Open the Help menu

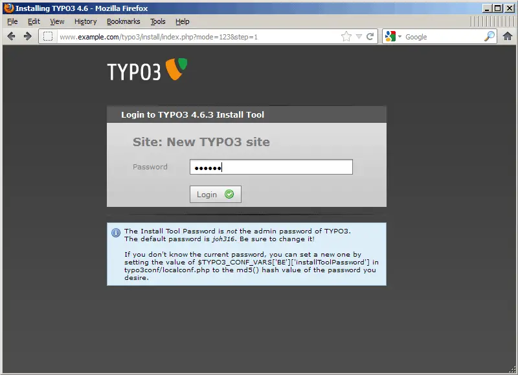[x=183, y=21]
